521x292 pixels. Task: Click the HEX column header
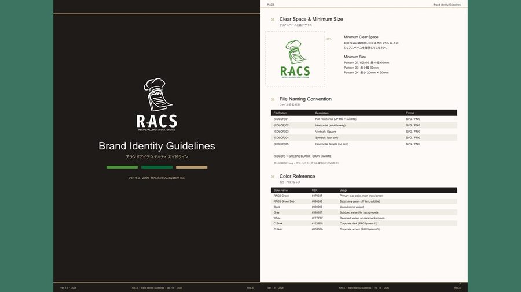[315, 190]
